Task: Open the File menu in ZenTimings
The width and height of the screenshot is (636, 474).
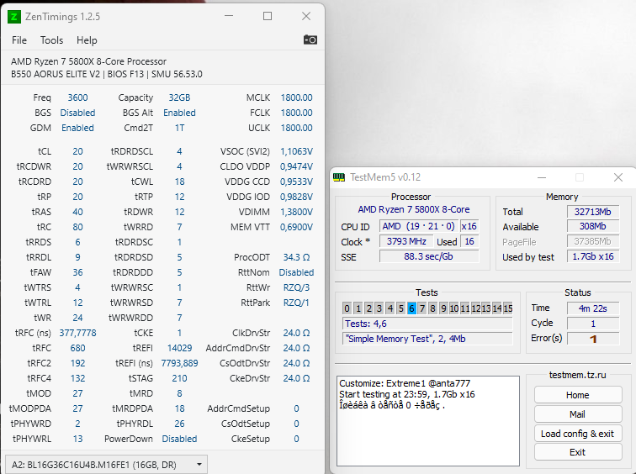Action: pos(19,40)
